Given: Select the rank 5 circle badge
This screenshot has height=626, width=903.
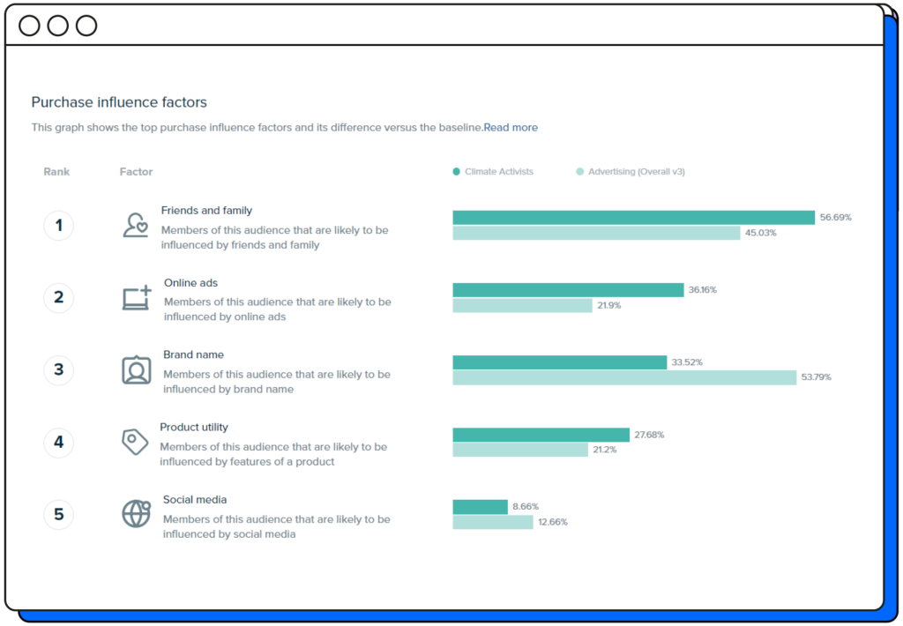Looking at the screenshot, I should 59,514.
